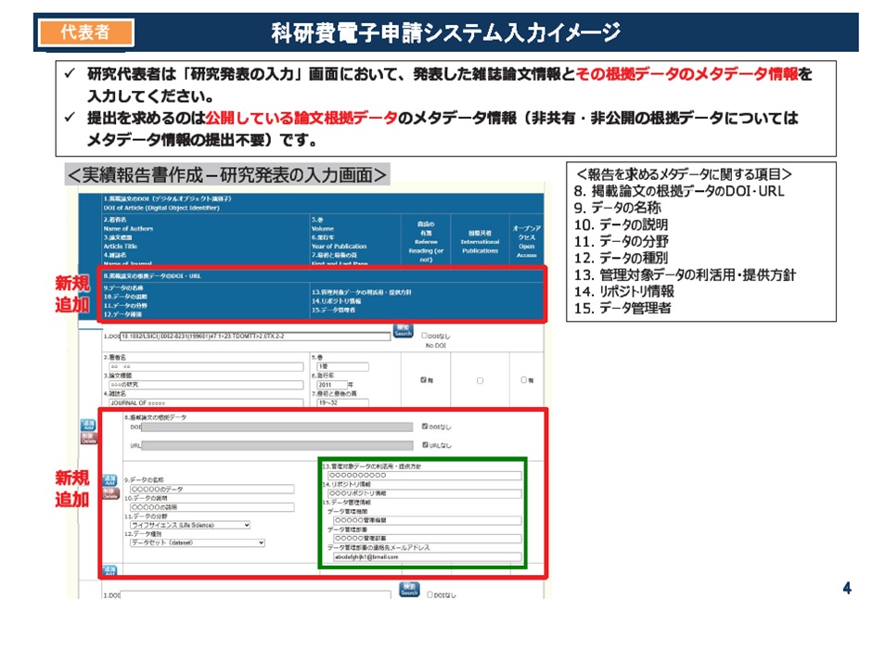This screenshot has height=663, width=885.
Task: Uncheck 'DOIなし' for the supporting data
Action: (425, 427)
